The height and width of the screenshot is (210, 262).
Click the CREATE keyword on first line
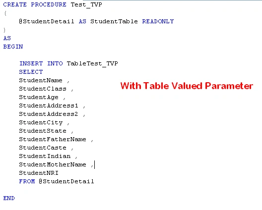pyautogui.click(x=15, y=4)
